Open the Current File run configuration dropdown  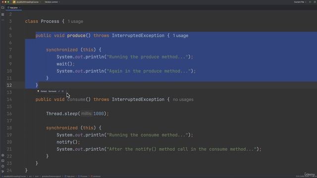300,2
